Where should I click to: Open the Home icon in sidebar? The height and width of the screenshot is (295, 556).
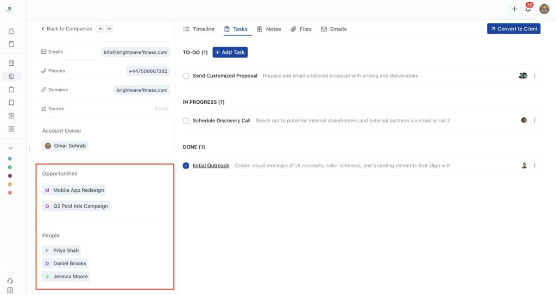click(x=11, y=31)
